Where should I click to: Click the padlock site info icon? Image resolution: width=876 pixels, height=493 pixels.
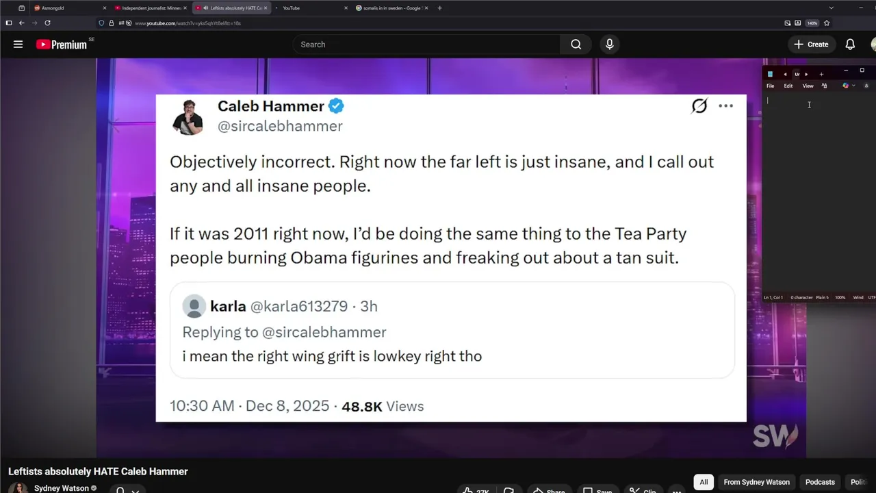112,23
